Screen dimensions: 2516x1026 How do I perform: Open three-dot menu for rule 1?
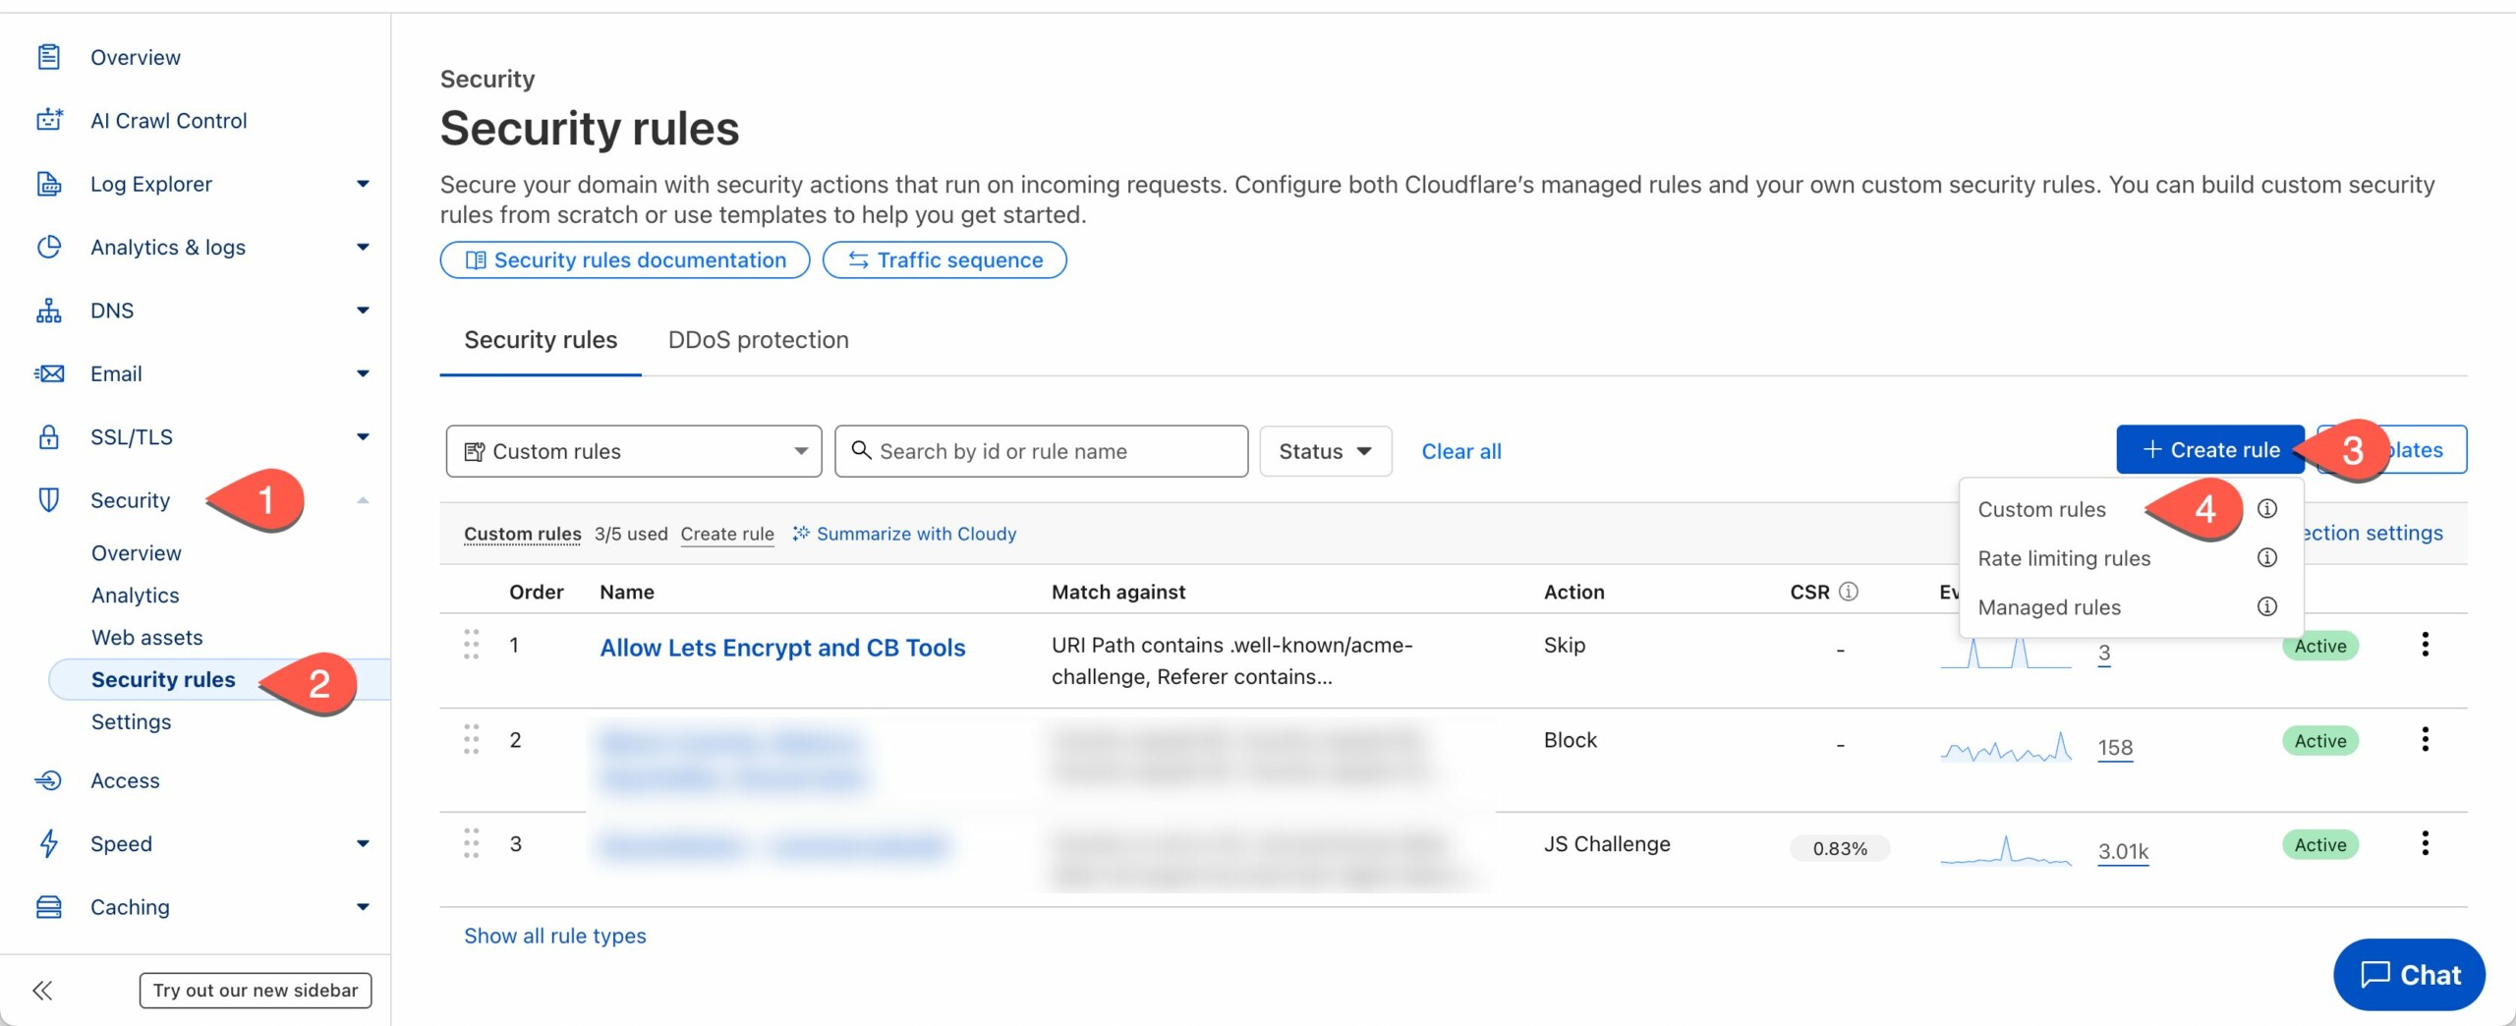(2425, 645)
